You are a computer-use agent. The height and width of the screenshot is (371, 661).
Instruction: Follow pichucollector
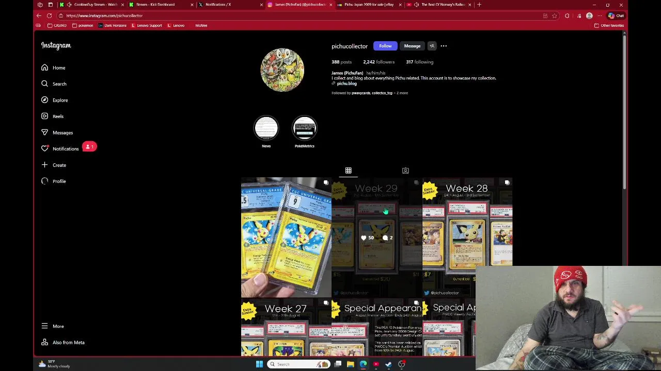(385, 46)
